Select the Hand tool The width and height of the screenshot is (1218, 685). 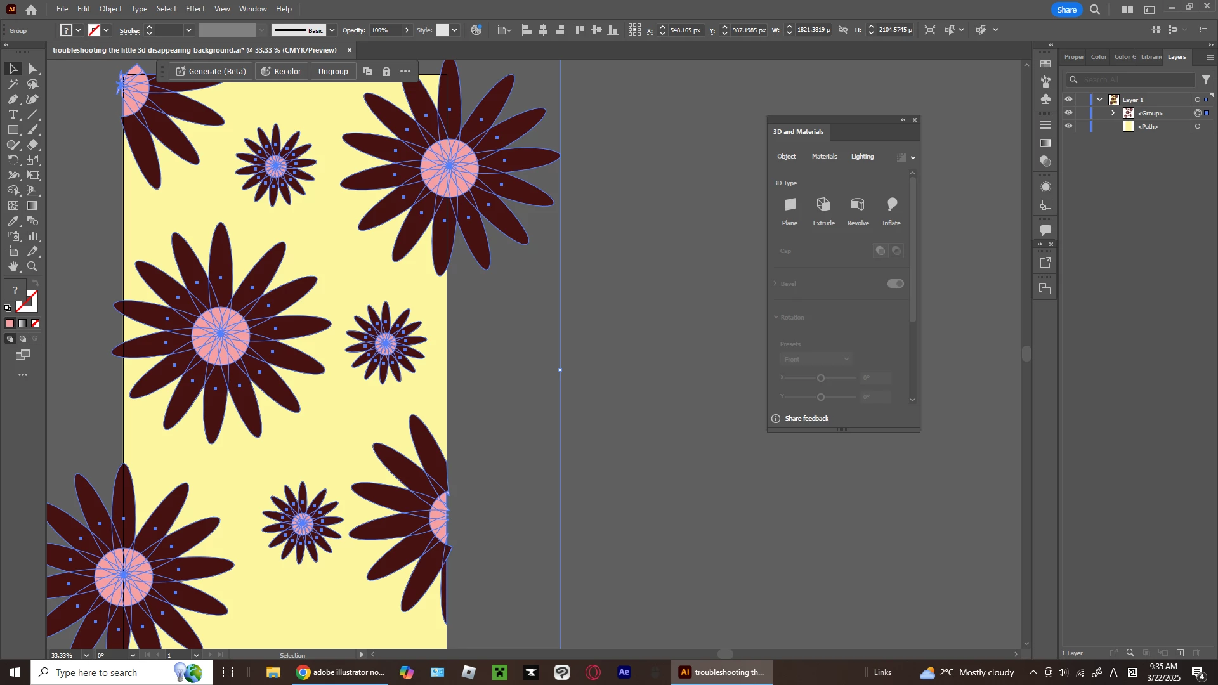(x=13, y=267)
